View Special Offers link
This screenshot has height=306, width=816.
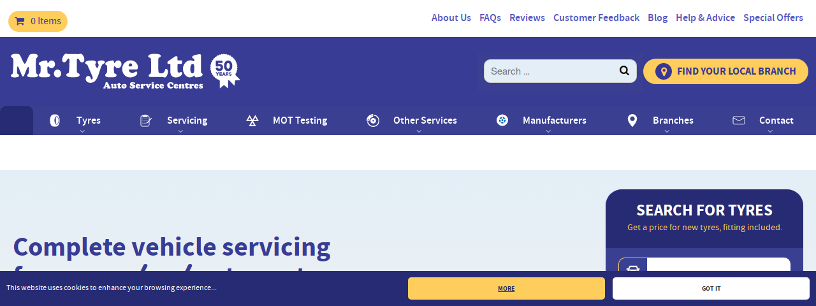tap(773, 18)
